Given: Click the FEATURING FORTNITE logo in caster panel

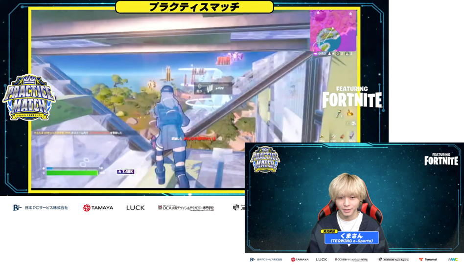Looking at the screenshot, I should [x=441, y=159].
